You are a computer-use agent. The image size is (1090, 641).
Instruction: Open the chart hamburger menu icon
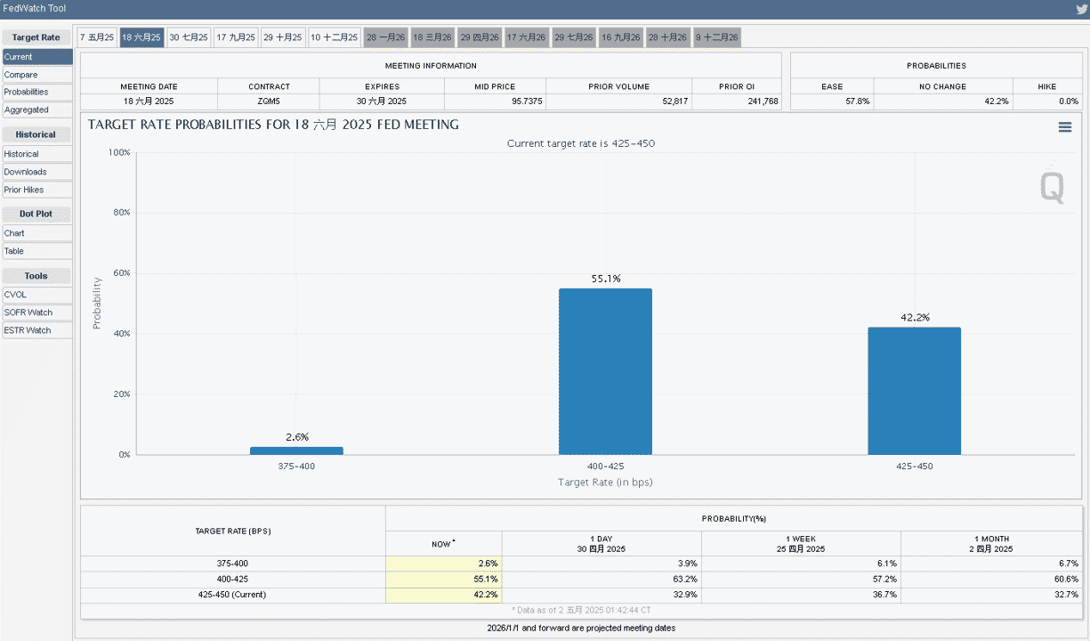click(x=1065, y=127)
